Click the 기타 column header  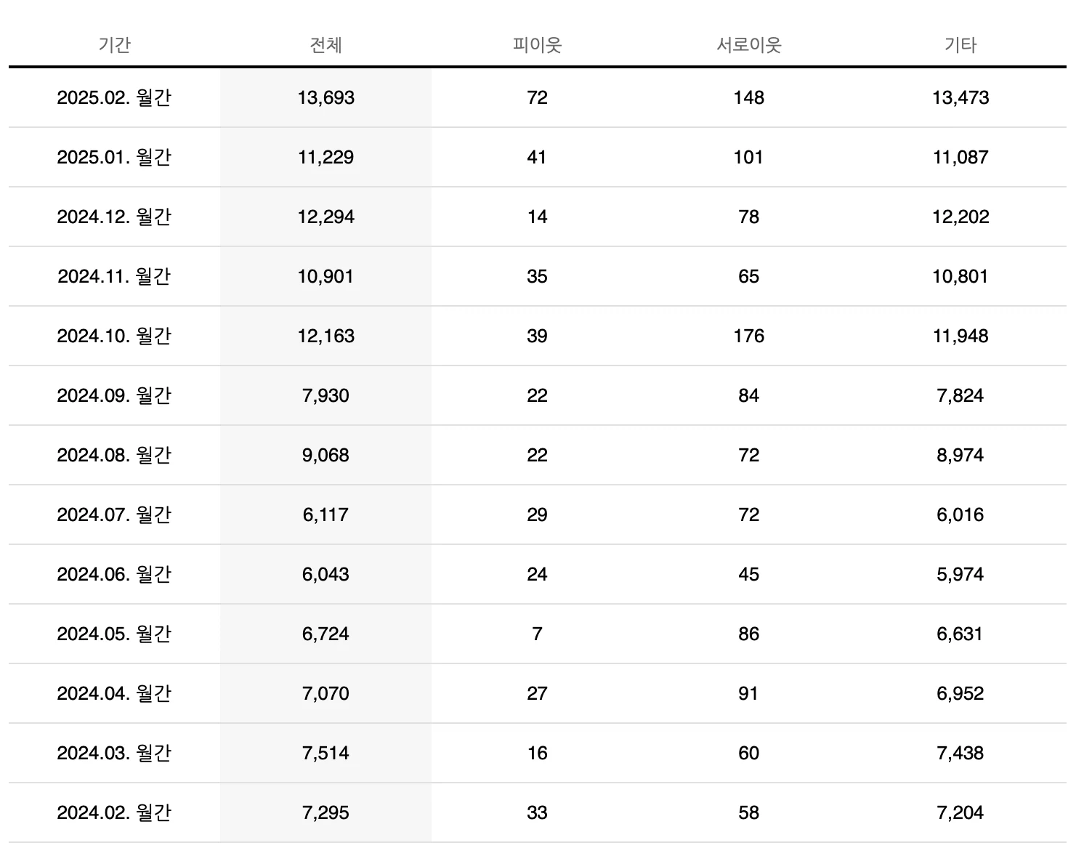coord(960,45)
